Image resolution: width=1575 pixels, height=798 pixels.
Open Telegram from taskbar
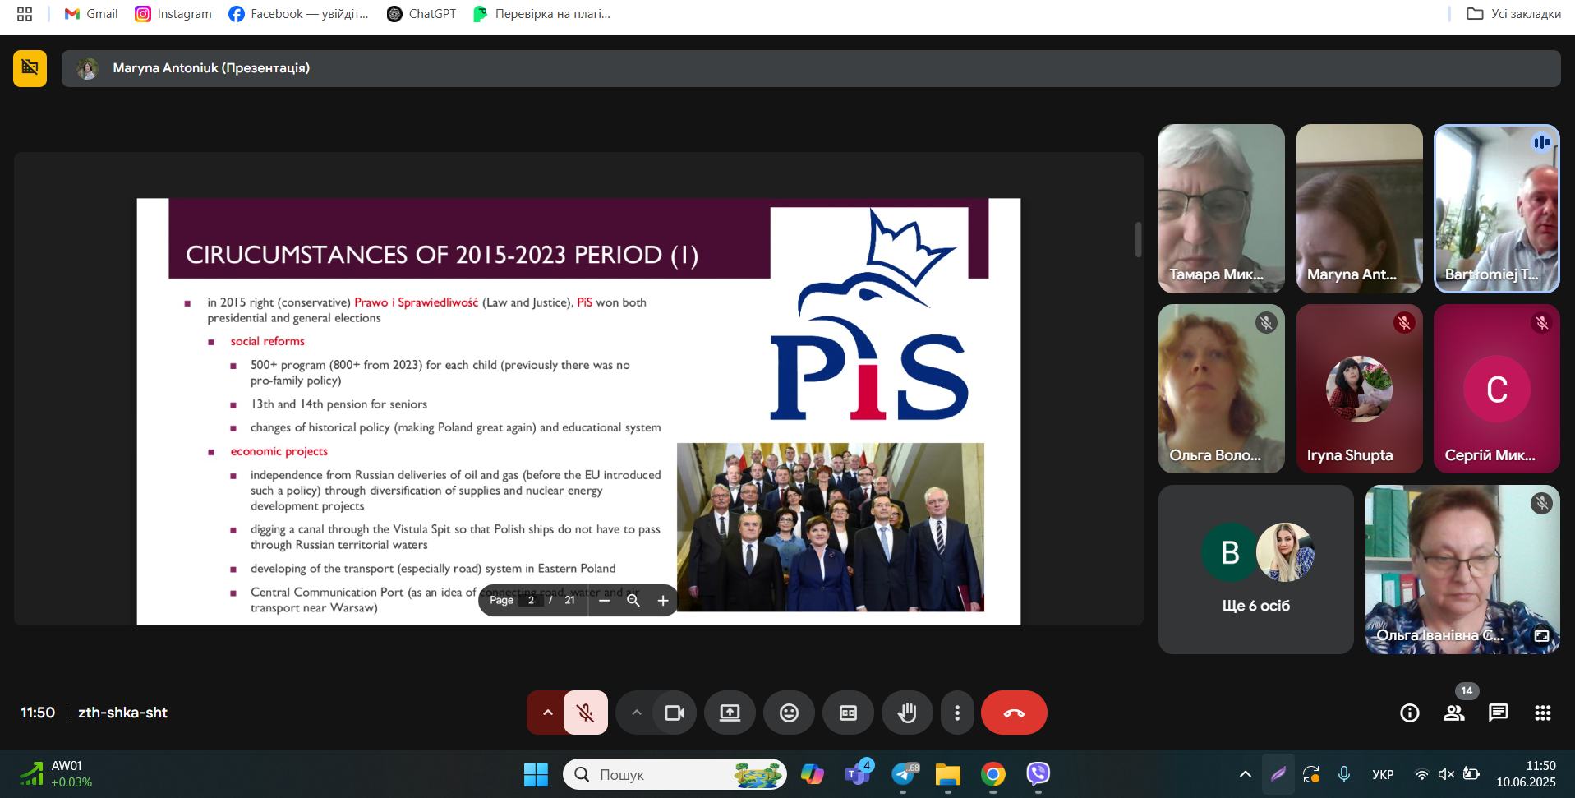[x=903, y=774]
